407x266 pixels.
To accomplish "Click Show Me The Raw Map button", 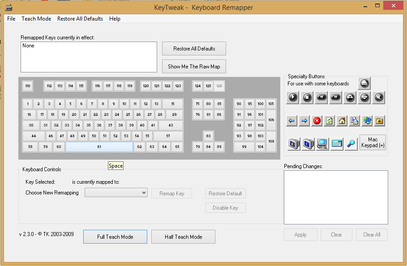I will (194, 66).
